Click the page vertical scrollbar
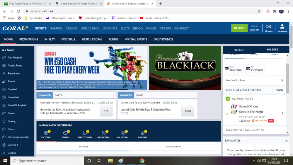Viewport: 293px width, 165px height. coord(291,36)
